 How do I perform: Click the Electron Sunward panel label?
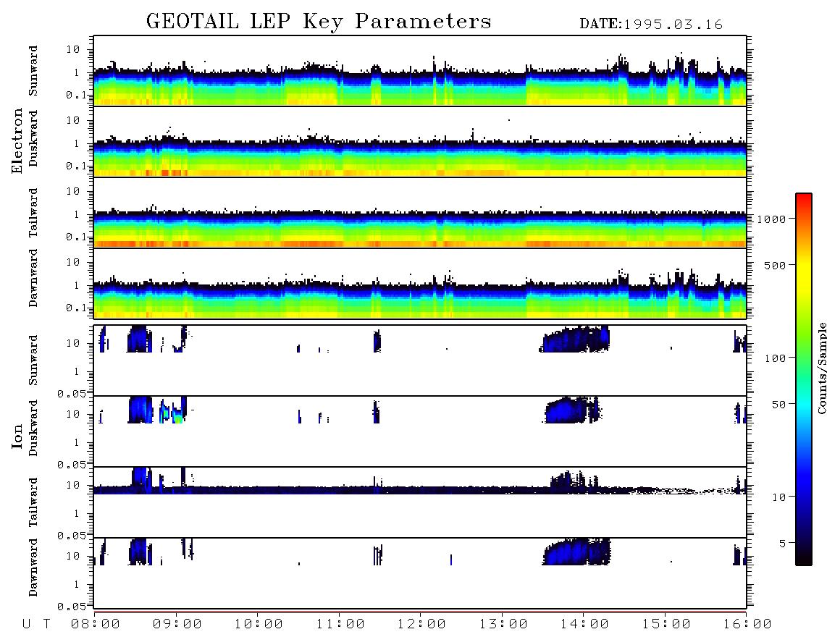tap(33, 71)
